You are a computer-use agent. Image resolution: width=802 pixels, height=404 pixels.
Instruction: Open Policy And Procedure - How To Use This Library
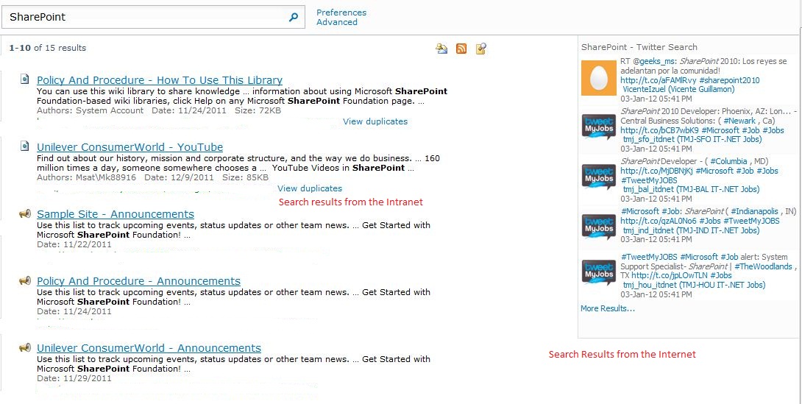pos(160,79)
